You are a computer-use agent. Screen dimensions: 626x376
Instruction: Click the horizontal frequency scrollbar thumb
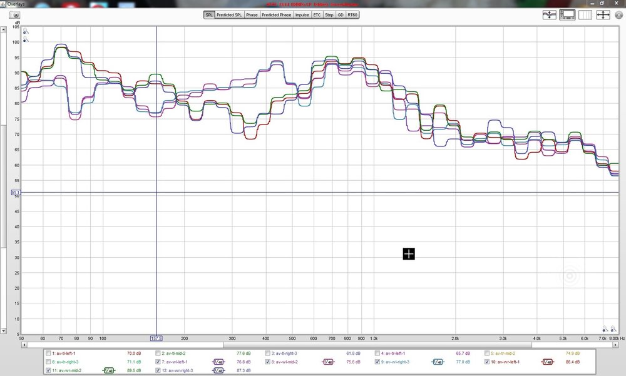377,345
